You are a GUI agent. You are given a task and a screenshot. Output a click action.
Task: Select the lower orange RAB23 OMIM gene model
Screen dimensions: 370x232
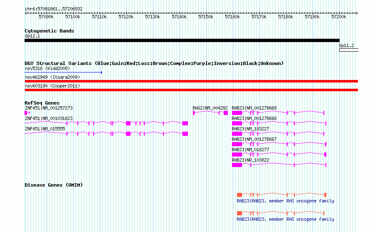(x=281, y=213)
